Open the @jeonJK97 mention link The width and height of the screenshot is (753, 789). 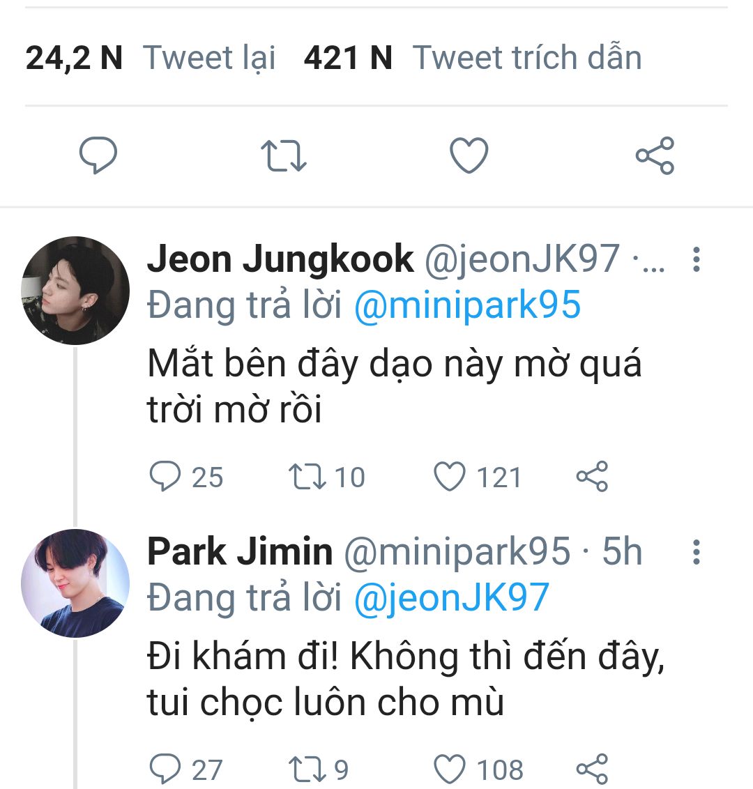(x=452, y=599)
